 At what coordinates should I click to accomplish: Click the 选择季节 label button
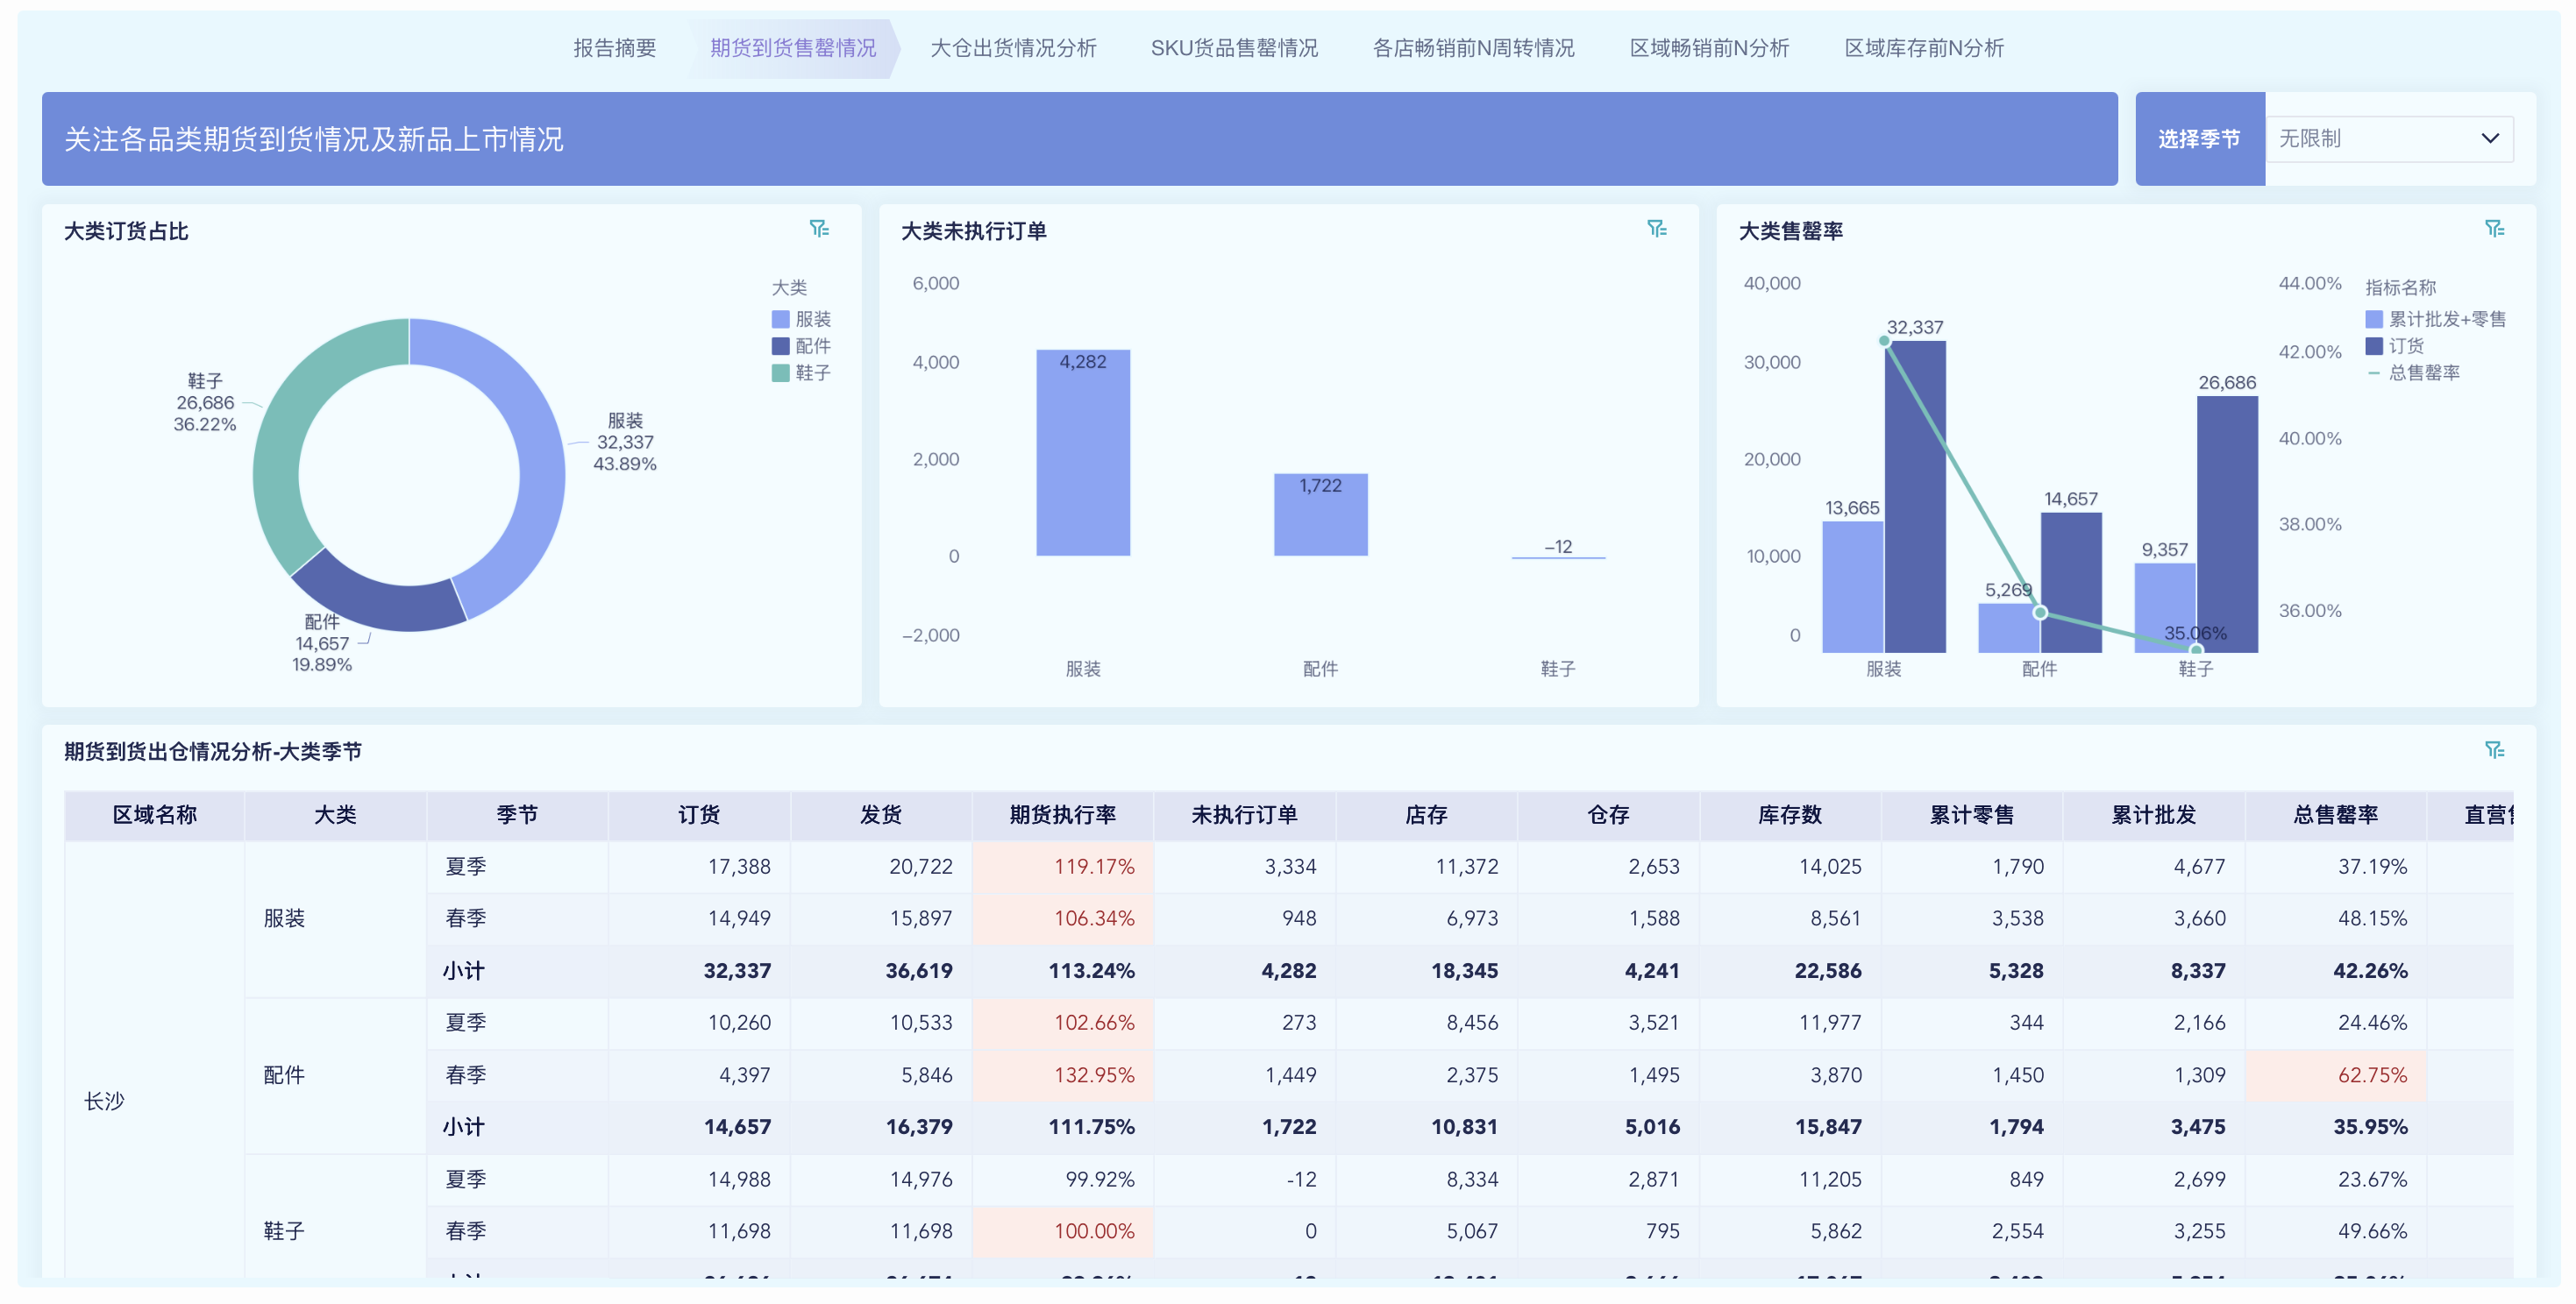pos(2200,138)
